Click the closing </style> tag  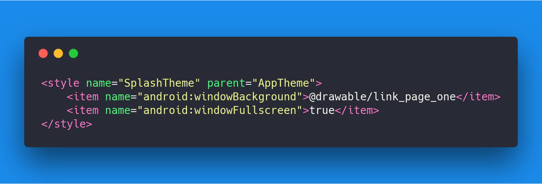[x=67, y=124]
